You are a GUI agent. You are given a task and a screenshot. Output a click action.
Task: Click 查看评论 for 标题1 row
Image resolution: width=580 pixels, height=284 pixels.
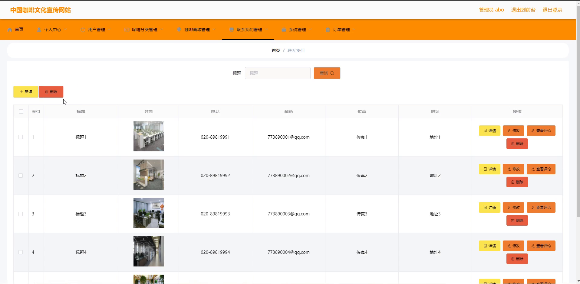tap(541, 131)
